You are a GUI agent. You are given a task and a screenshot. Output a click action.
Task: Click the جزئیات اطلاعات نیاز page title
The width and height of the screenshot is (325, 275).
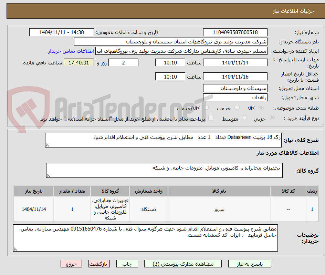[293, 11]
